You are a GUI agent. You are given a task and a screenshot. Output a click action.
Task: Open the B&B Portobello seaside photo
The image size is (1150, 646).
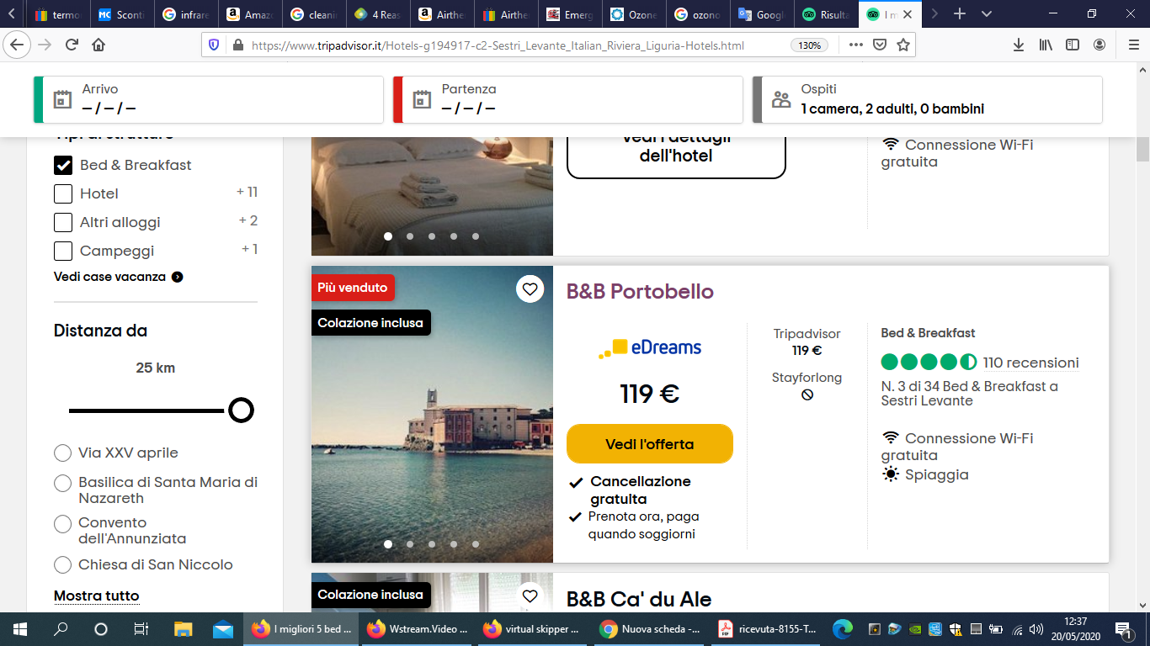click(432, 415)
